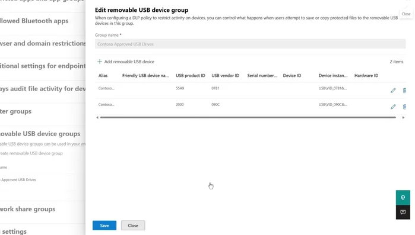Click Add removable USB device link
The height and width of the screenshot is (235, 415).
click(x=129, y=62)
